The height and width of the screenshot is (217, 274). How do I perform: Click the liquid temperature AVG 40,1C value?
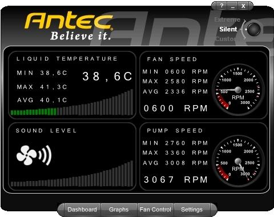(42, 100)
